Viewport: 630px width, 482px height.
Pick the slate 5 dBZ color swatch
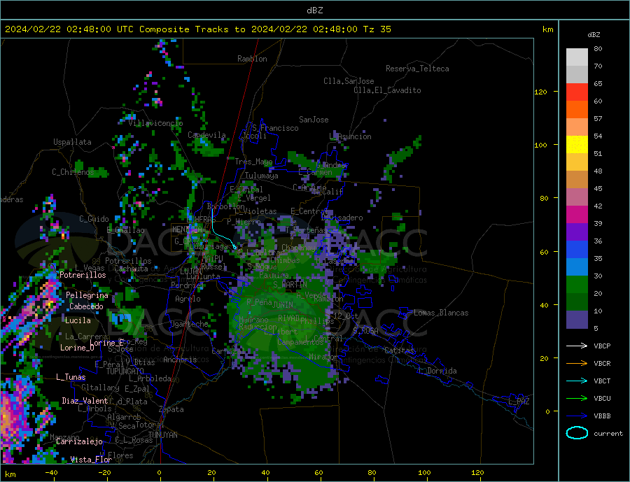pyautogui.click(x=577, y=320)
